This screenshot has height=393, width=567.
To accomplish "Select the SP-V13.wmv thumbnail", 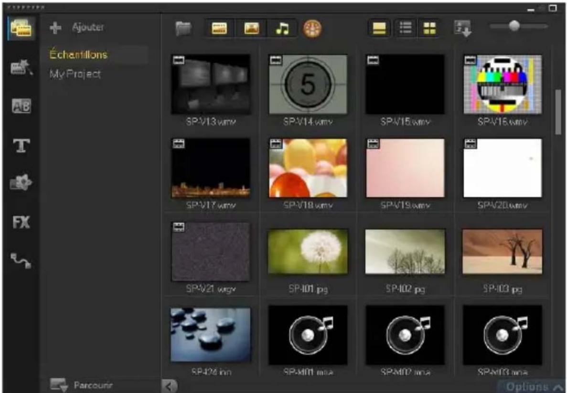I will [x=211, y=84].
